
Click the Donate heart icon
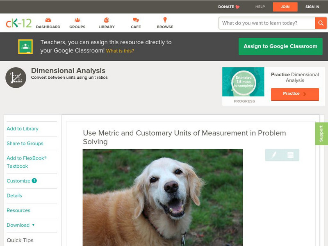pos(237,7)
